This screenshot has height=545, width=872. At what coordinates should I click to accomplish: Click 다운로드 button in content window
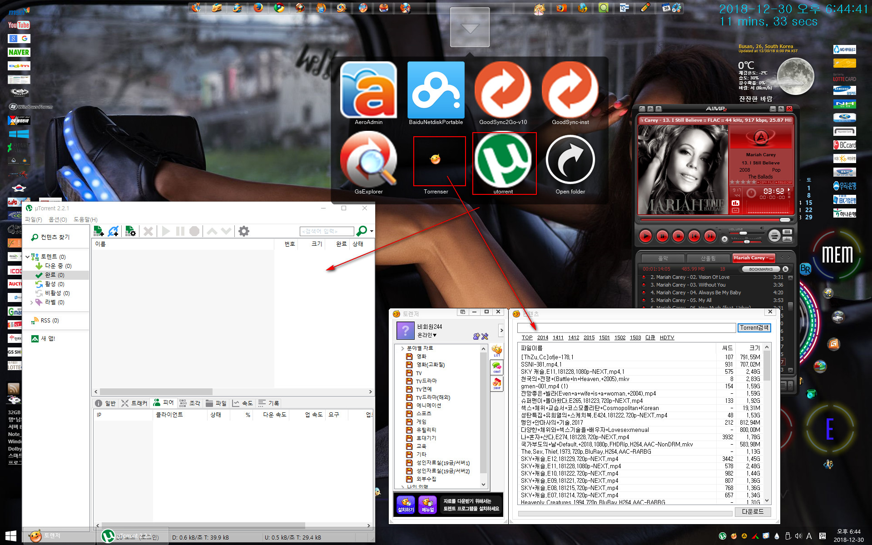click(753, 511)
